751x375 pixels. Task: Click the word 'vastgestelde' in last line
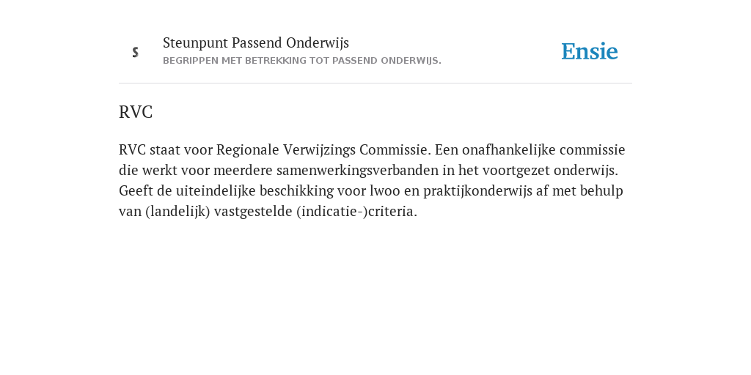point(253,212)
